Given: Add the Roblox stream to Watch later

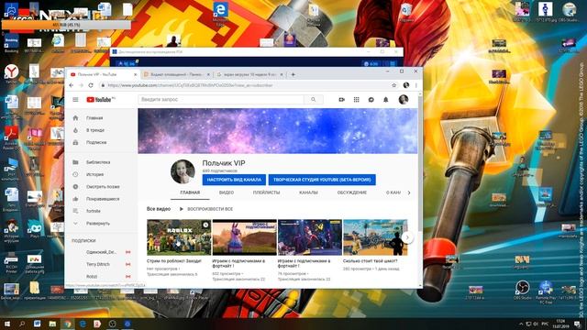Looking at the screenshot, I should pos(205,225).
